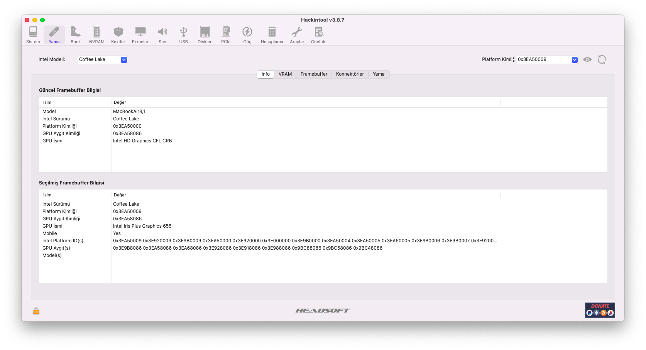Select the GPU Aygıt(s) row label
This screenshot has width=646, height=350.
56,248
